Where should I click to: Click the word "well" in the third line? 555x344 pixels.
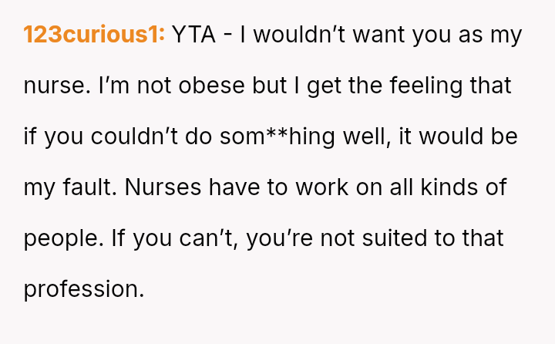(x=372, y=137)
